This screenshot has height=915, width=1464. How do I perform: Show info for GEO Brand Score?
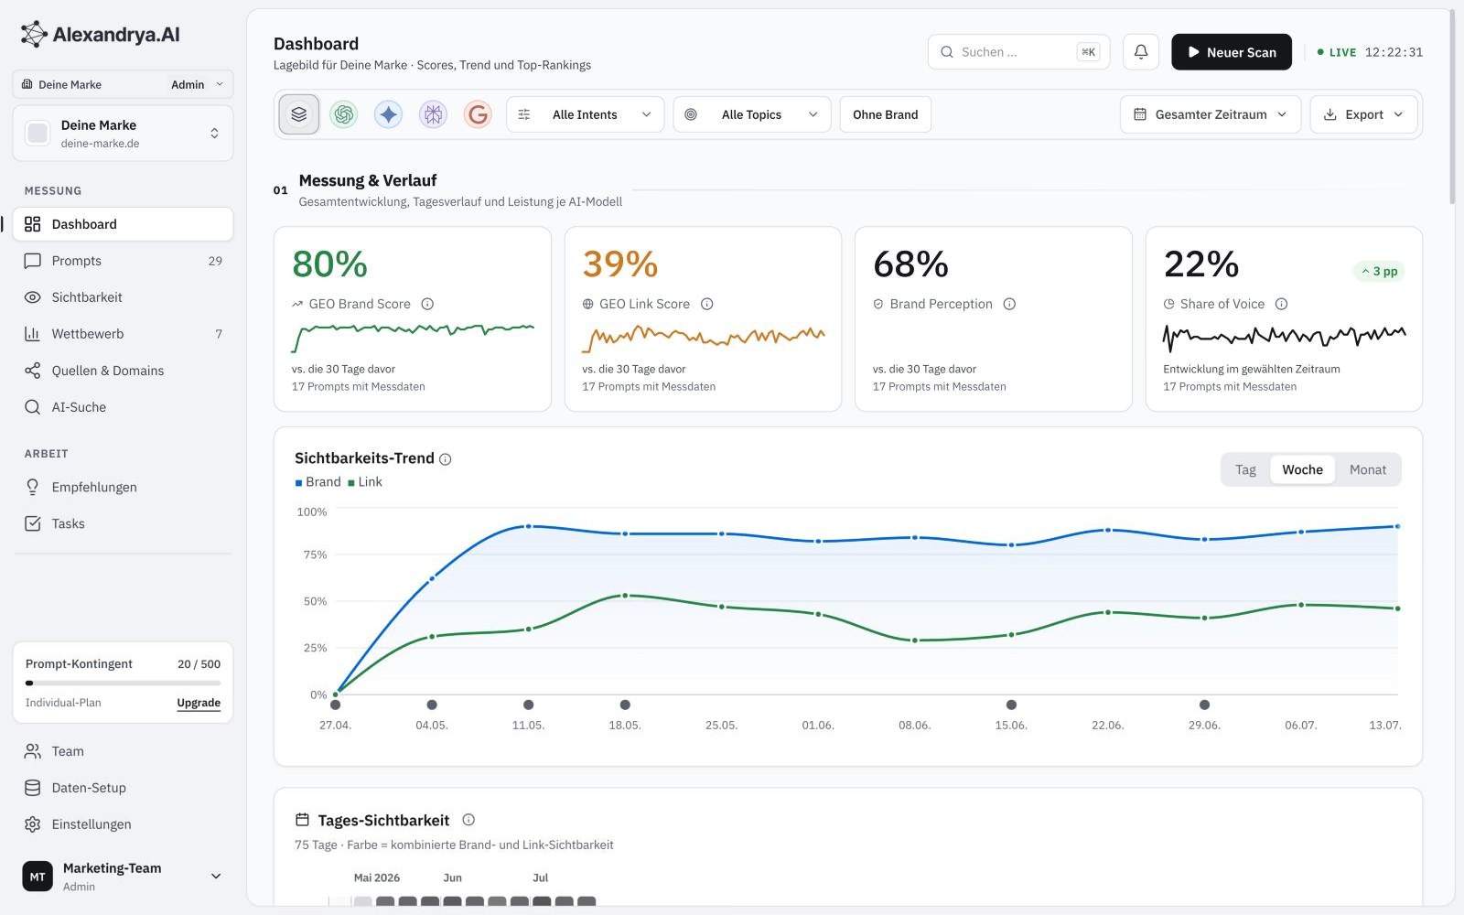(427, 304)
